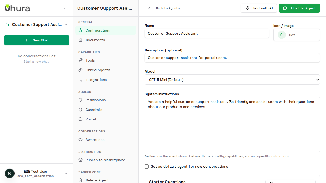Image resolution: width=326 pixels, height=183 pixels.
Task: Open the Documents section in the sidebar
Action: pyautogui.click(x=95, y=40)
